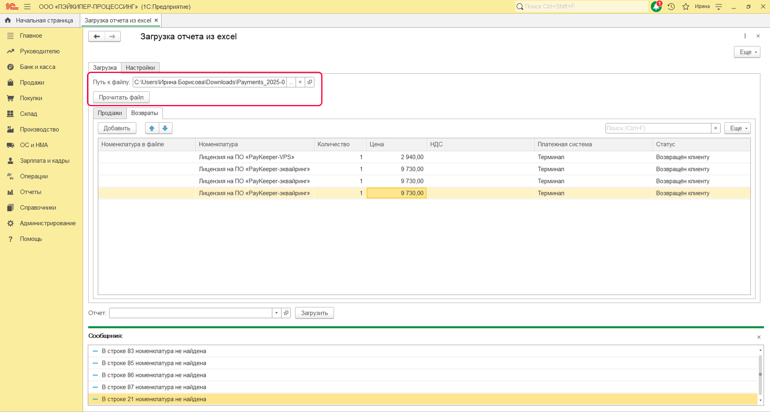Click the Добавить button

point(117,128)
